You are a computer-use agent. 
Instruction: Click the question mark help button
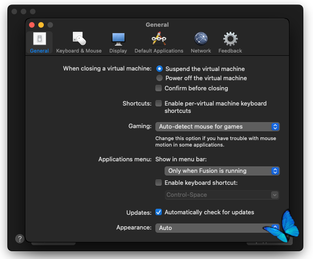20,239
